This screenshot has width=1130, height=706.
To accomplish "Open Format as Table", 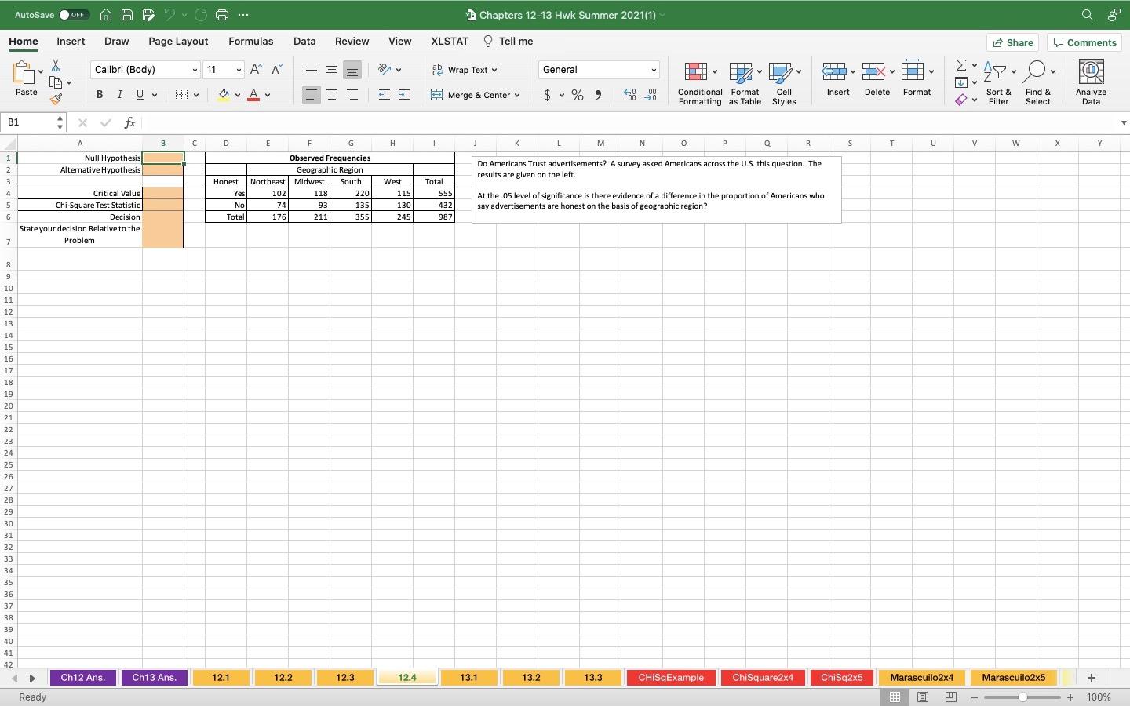I will pyautogui.click(x=745, y=83).
